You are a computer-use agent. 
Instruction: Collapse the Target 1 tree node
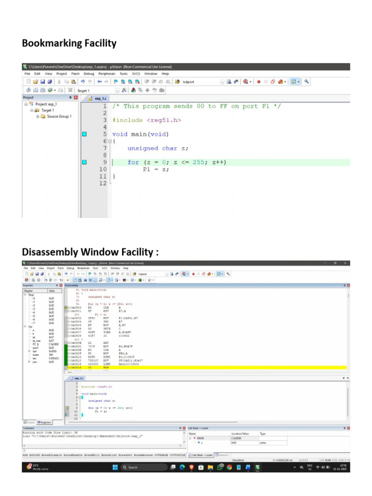[x=31, y=110]
